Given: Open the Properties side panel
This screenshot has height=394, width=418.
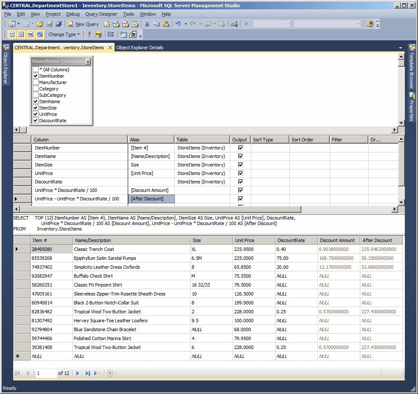Looking at the screenshot, I should [x=412, y=107].
